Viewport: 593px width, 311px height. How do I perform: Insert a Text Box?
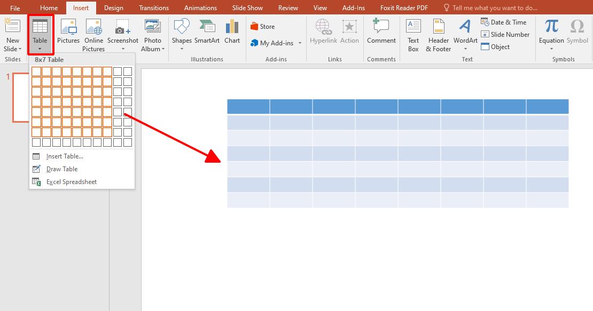[x=413, y=35]
